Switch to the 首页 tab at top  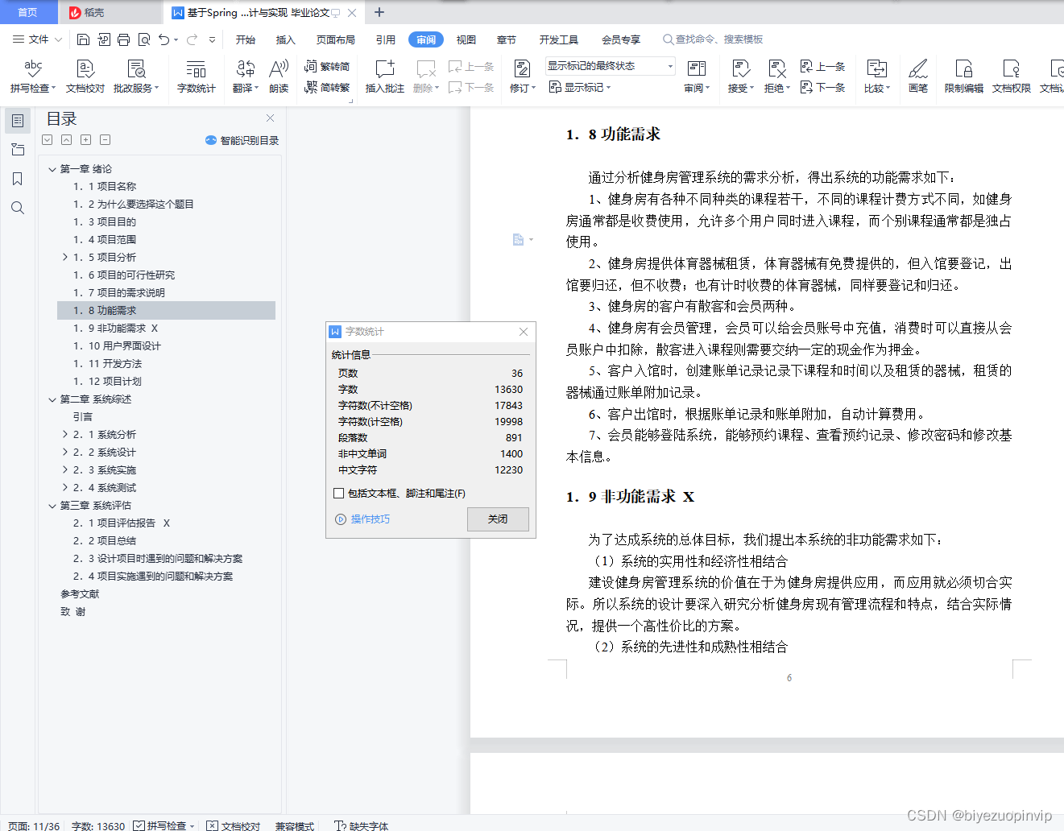coord(28,12)
